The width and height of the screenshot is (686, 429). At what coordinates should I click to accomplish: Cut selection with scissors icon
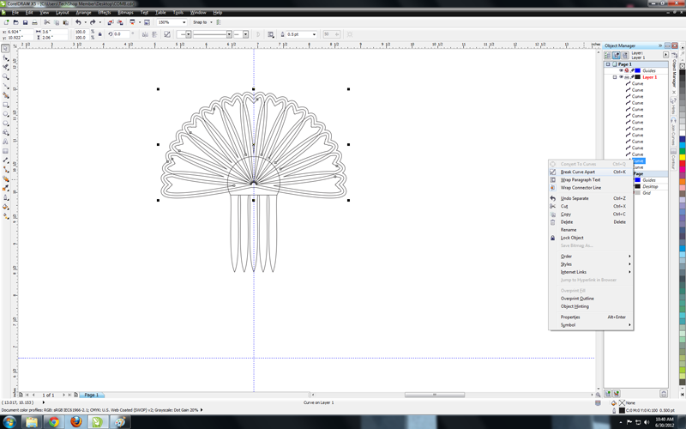[47, 22]
